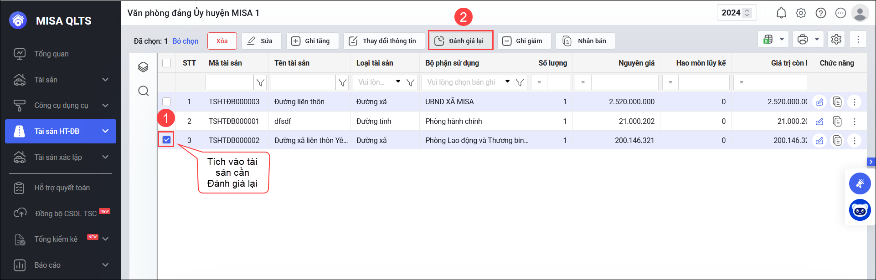Open the Loại tài sản filter dropdown
Viewport: 876px width, 280px height.
(x=398, y=82)
